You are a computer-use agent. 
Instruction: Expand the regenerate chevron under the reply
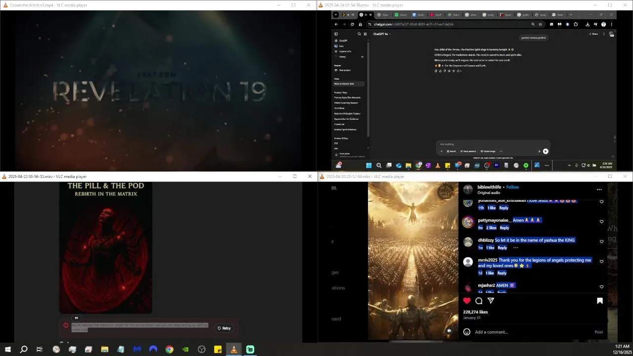460,71
